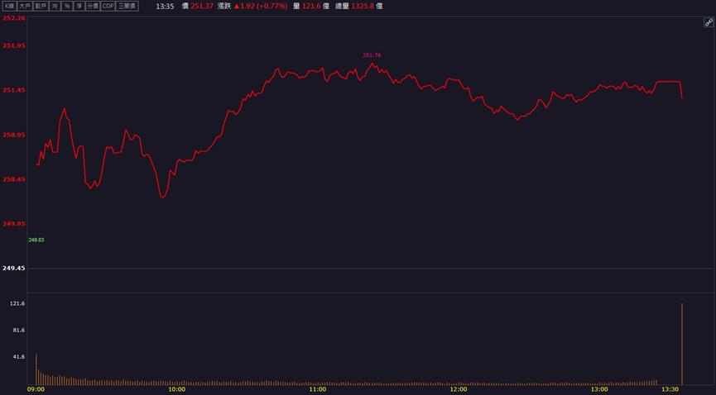
Task: Click the 13:00 time axis label
Action: click(599, 389)
